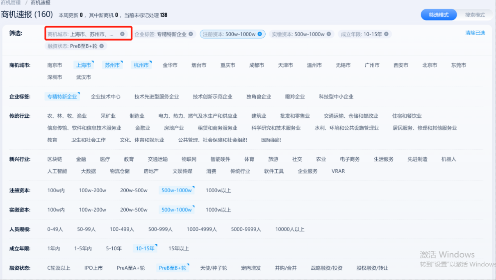The width and height of the screenshot is (496, 280).
Task: Deselect 杭州市 in city options
Action: (141, 65)
